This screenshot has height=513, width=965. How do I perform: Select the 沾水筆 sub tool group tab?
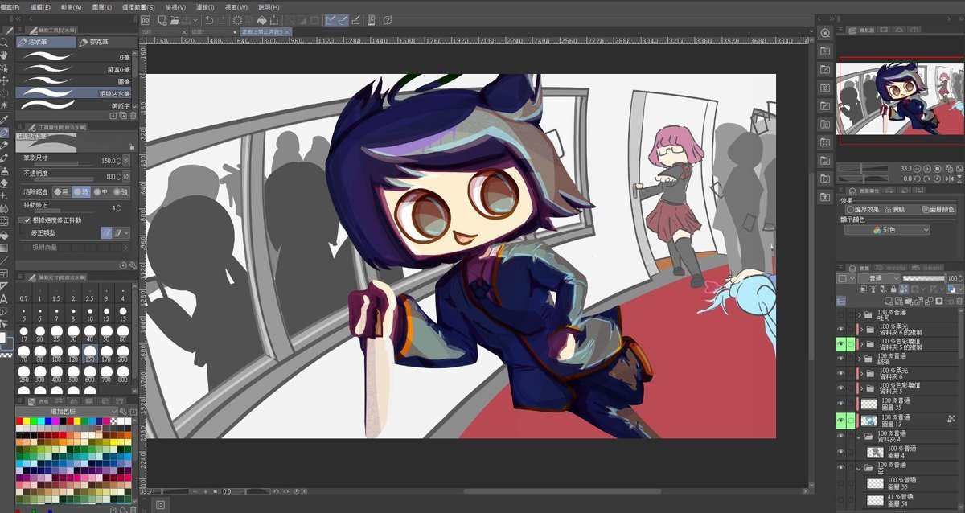(x=46, y=42)
